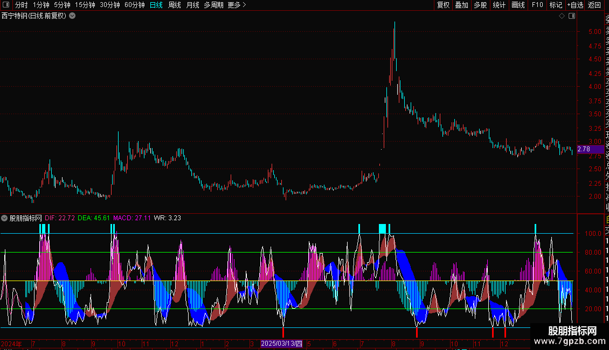Open the 股朋指标网 indicator dropdown arrow
Image resolution: width=609 pixels, height=350 pixels.
pos(4,218)
